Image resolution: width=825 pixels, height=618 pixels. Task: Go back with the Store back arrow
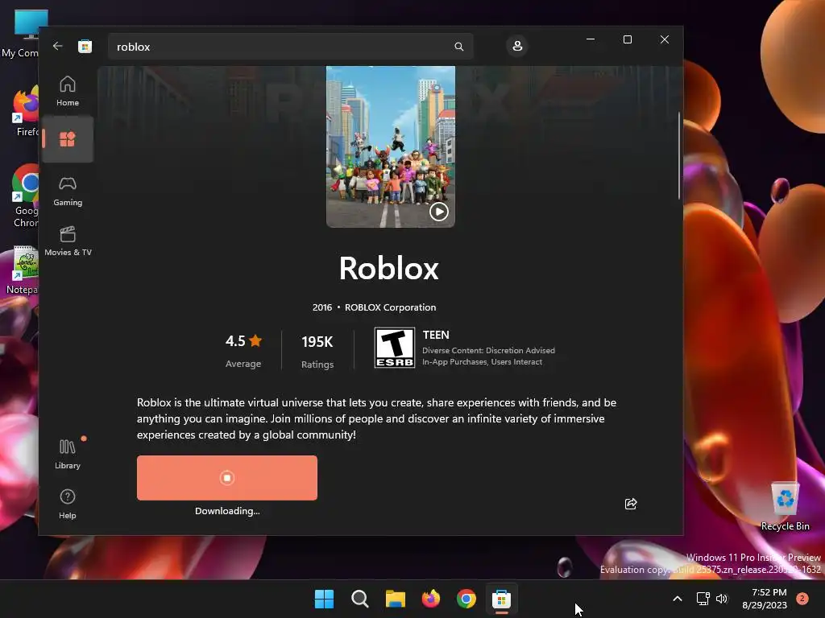point(58,46)
